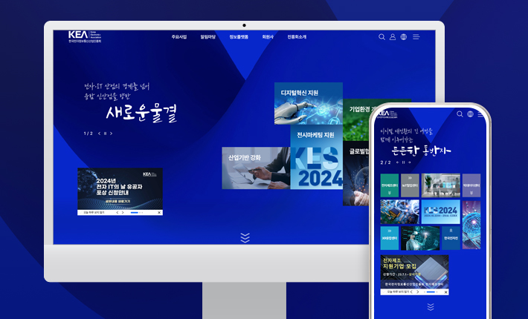Show next banner in desktop popup
528x319 pixels.
[123, 213]
